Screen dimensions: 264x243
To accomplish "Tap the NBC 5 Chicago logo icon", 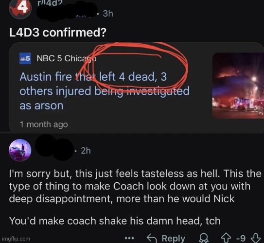I will pos(25,58).
